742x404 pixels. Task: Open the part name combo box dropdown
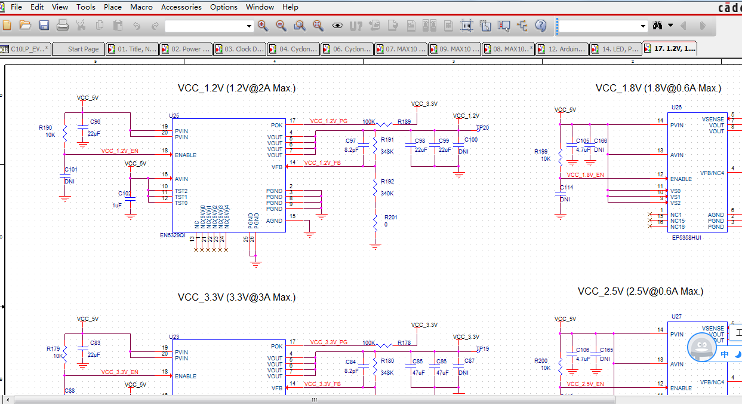coord(250,26)
